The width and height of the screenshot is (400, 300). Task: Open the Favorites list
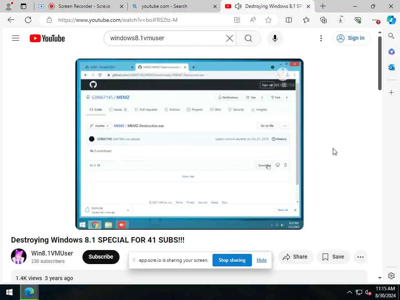pyautogui.click(x=306, y=20)
